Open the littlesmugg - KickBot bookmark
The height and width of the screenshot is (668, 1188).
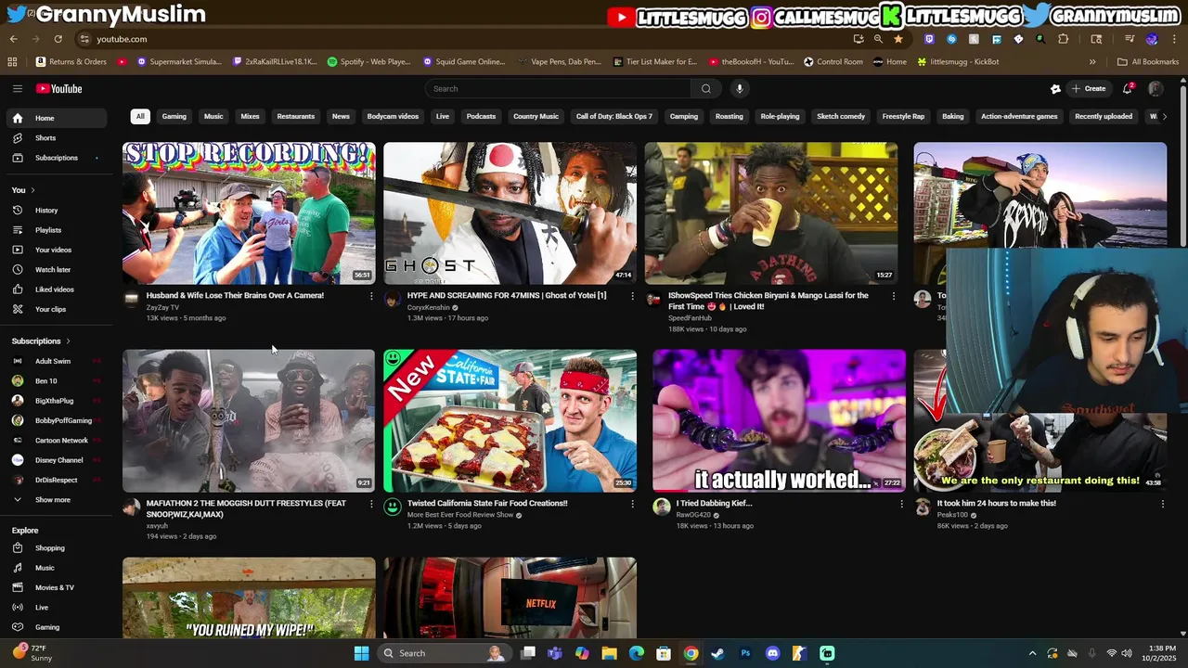pyautogui.click(x=958, y=62)
